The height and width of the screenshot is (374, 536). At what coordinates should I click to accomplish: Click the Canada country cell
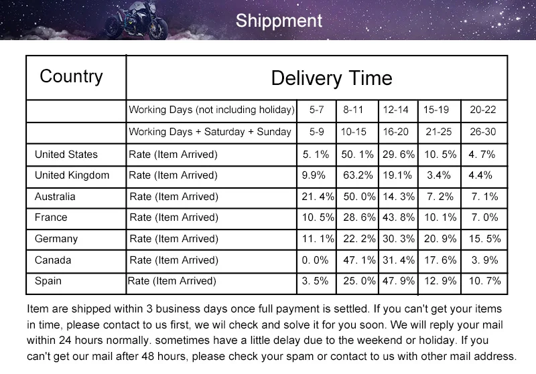76,262
